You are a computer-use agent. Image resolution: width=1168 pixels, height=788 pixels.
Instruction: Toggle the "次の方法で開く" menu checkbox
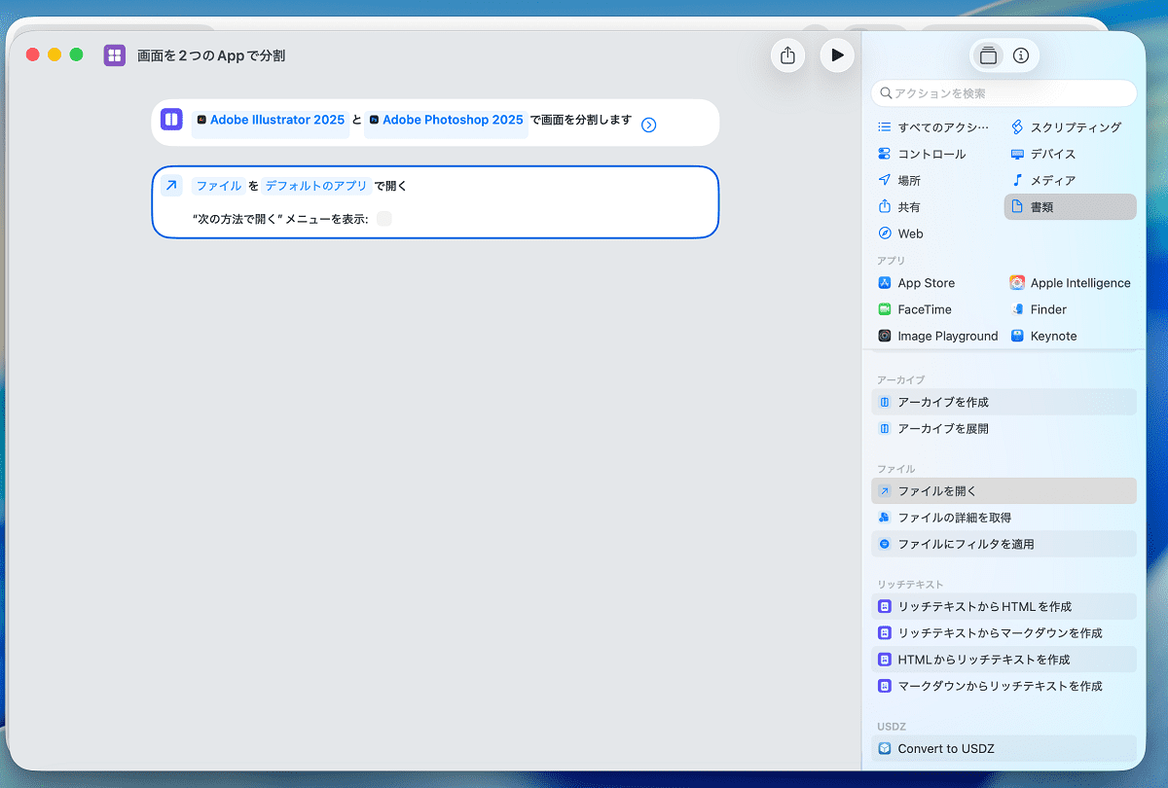click(384, 219)
